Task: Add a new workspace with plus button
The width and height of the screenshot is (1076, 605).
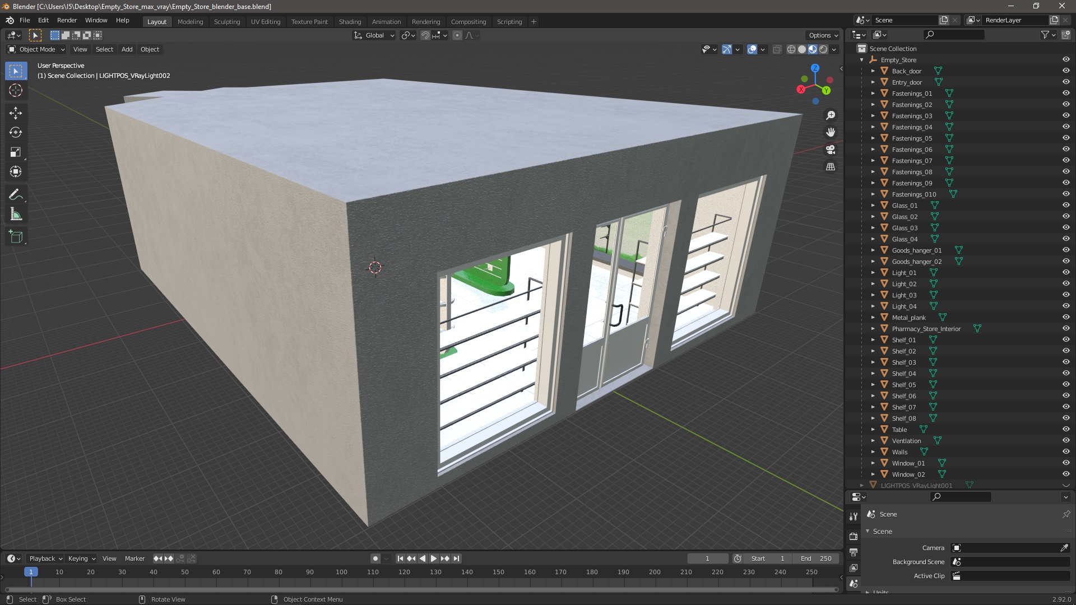Action: (534, 22)
